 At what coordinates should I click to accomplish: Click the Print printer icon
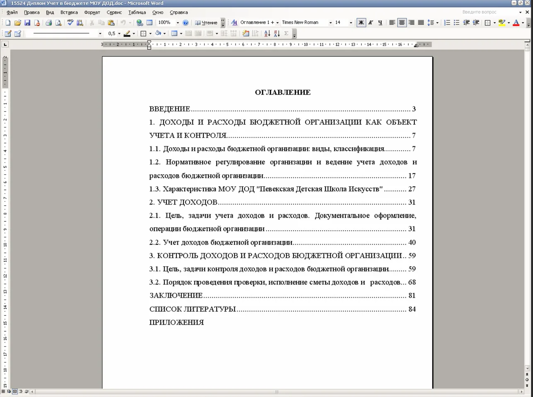49,23
